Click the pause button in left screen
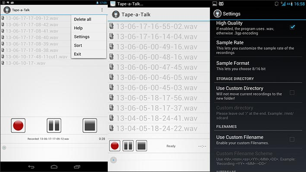The height and width of the screenshot is (172, 306). pyautogui.click(x=54, y=125)
